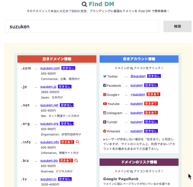Click the 空きアカウント情報 header
The width and height of the screenshot is (193, 187).
tap(139, 59)
